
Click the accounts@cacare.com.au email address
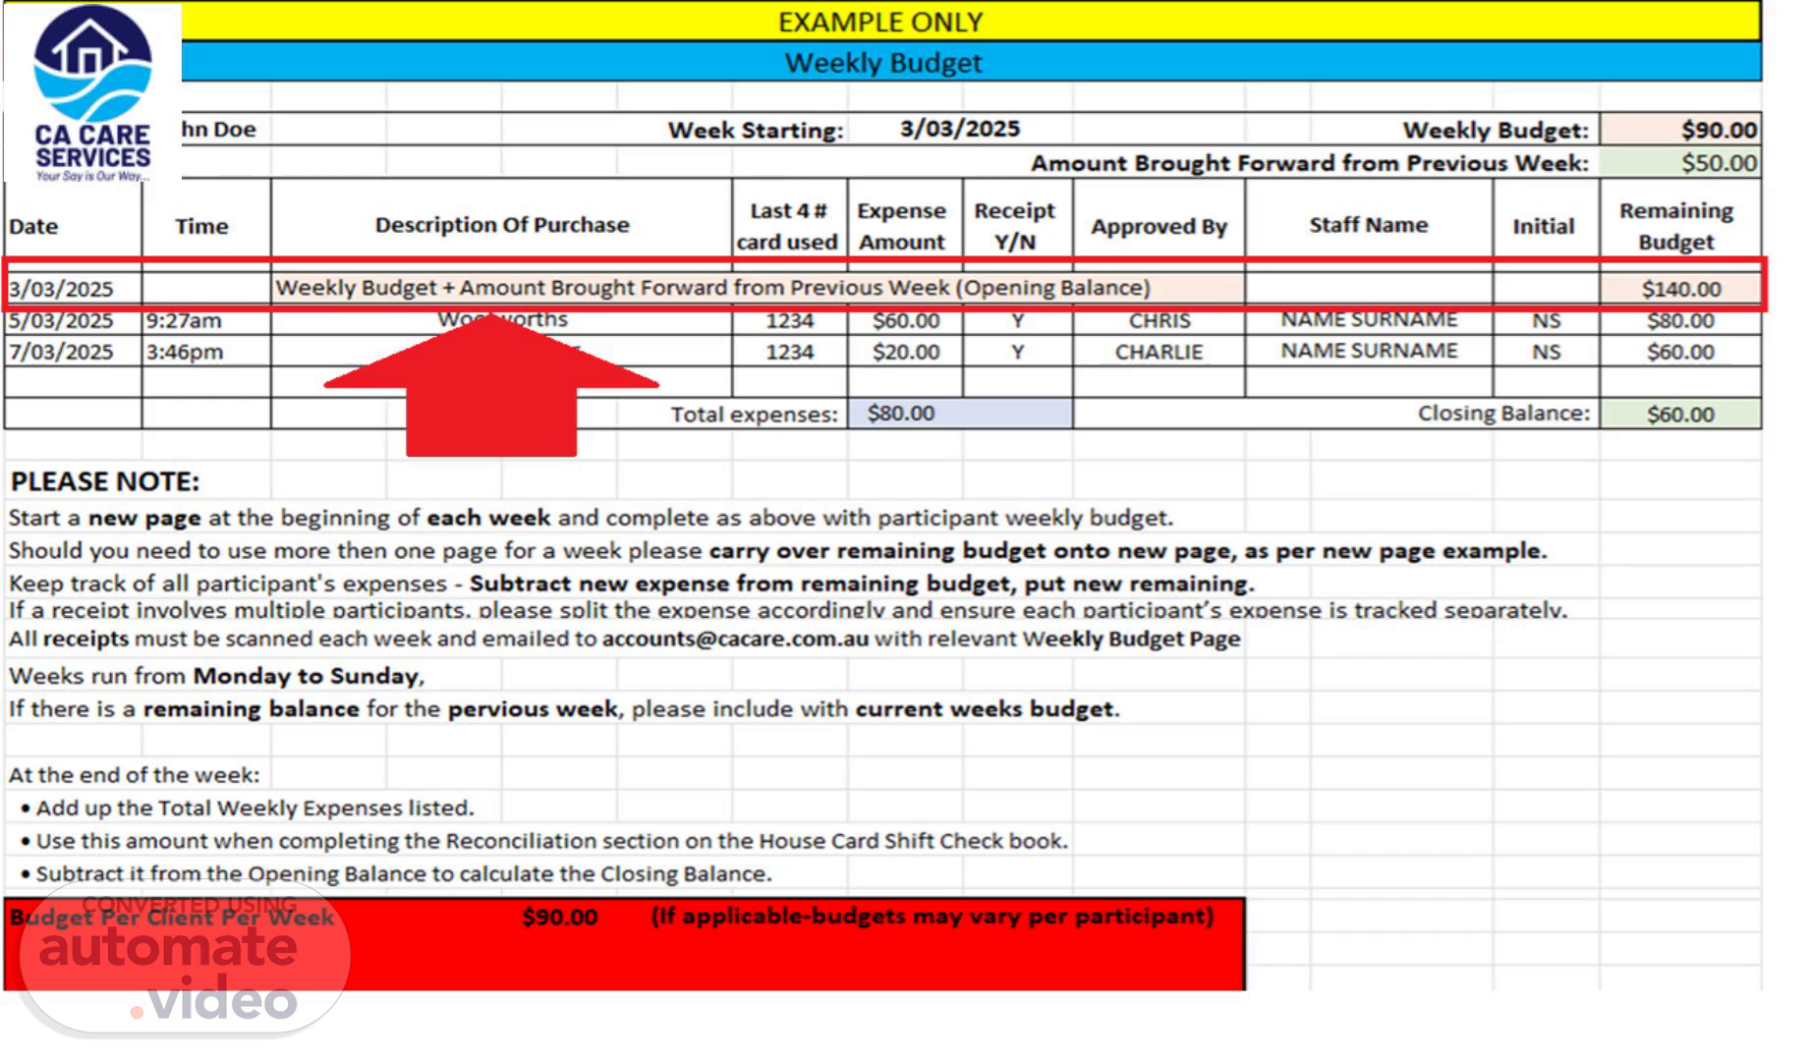click(735, 640)
